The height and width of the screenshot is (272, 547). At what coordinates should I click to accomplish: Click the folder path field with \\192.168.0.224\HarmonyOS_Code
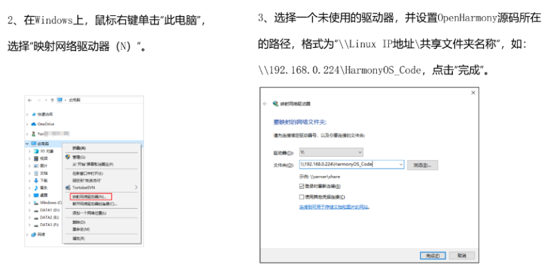pos(347,164)
